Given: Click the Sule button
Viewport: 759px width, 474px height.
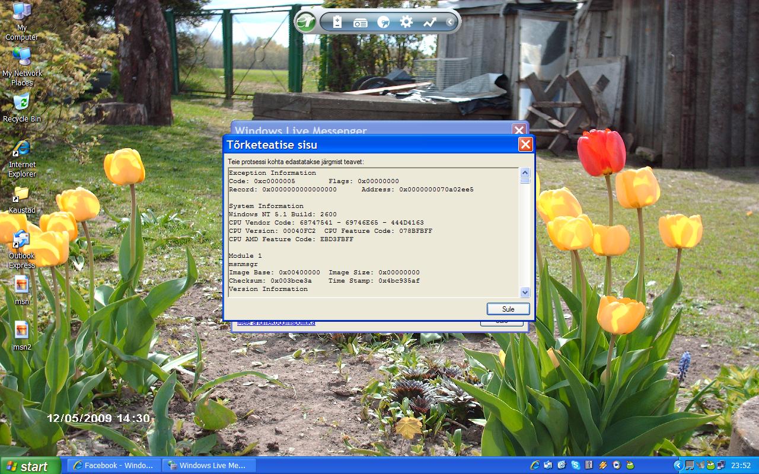Looking at the screenshot, I should 508,309.
